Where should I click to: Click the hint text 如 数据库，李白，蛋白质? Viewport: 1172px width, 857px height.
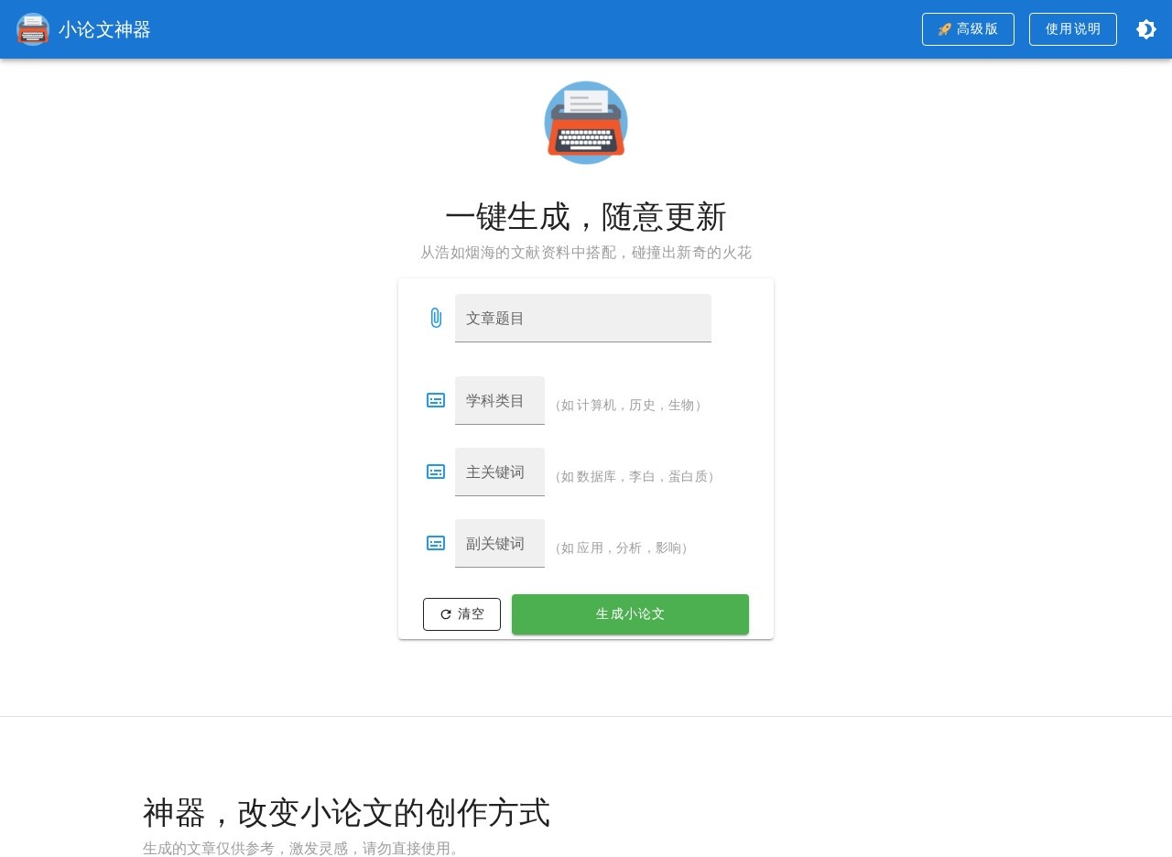[x=635, y=476]
